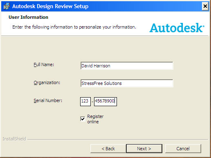Viewport: 211px width, 158px height.
Task: Click the Organization label
Action: click(47, 82)
